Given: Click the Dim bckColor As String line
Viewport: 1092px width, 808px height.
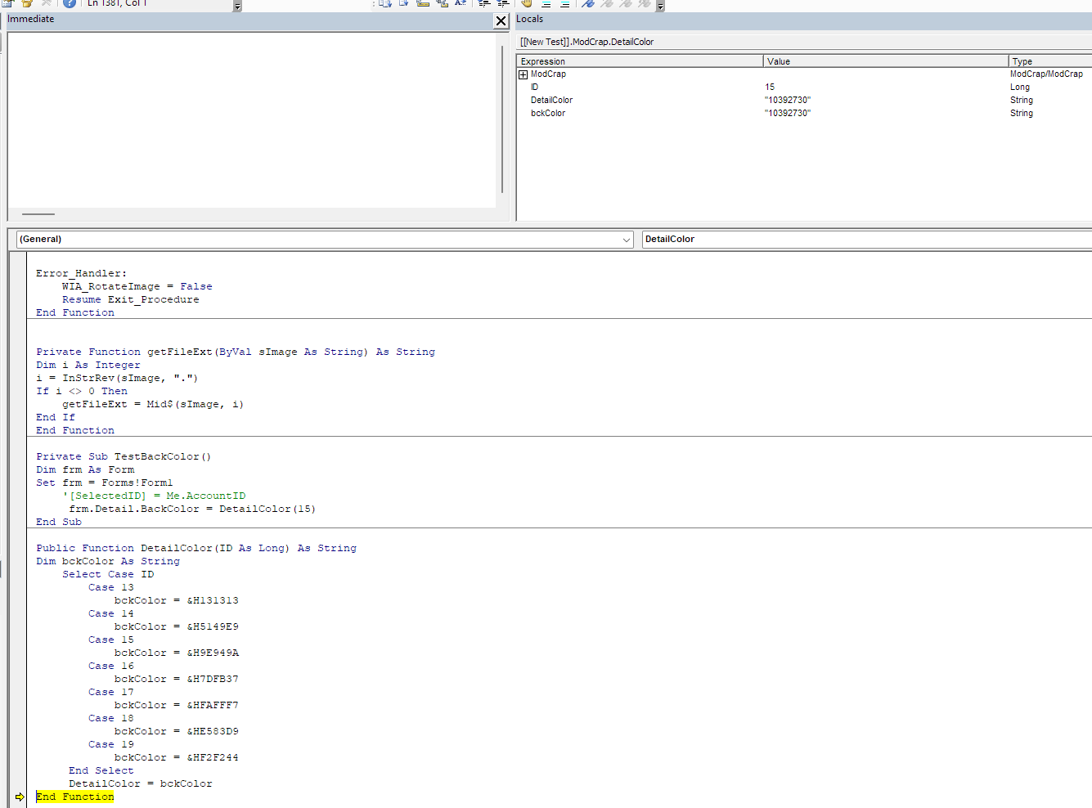Looking at the screenshot, I should [x=108, y=562].
